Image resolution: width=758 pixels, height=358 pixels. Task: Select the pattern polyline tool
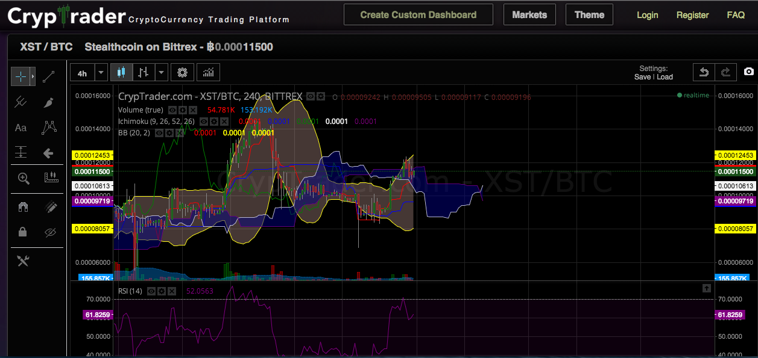(x=49, y=128)
